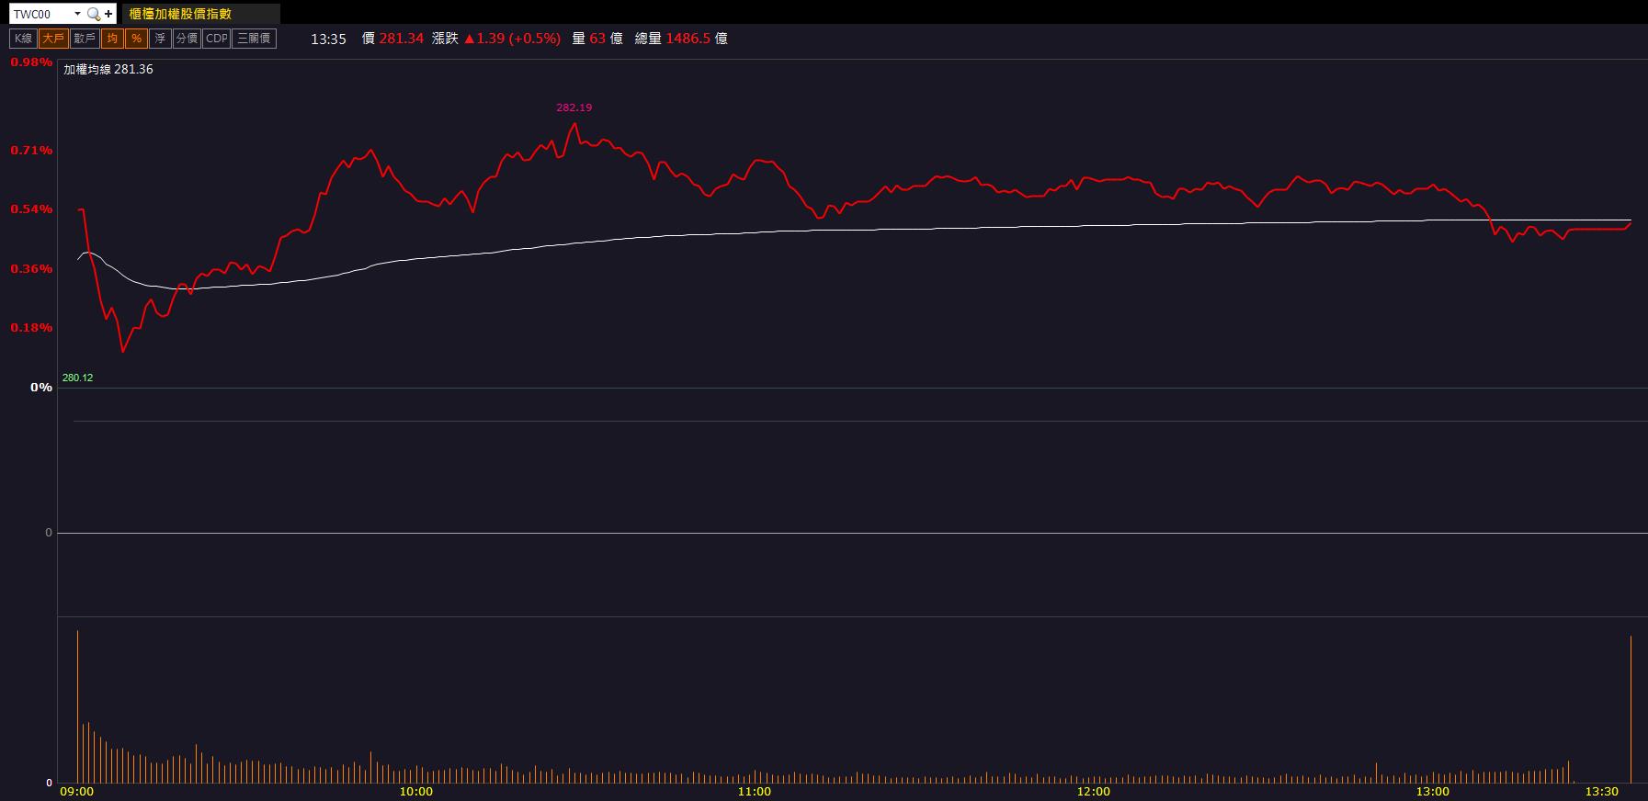Image resolution: width=1648 pixels, height=801 pixels.
Task: Click the 0.71% axis label
Action: pyautogui.click(x=31, y=151)
